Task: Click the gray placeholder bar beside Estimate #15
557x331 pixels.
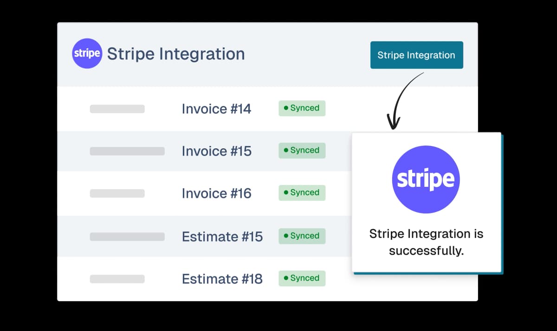Action: tap(127, 237)
